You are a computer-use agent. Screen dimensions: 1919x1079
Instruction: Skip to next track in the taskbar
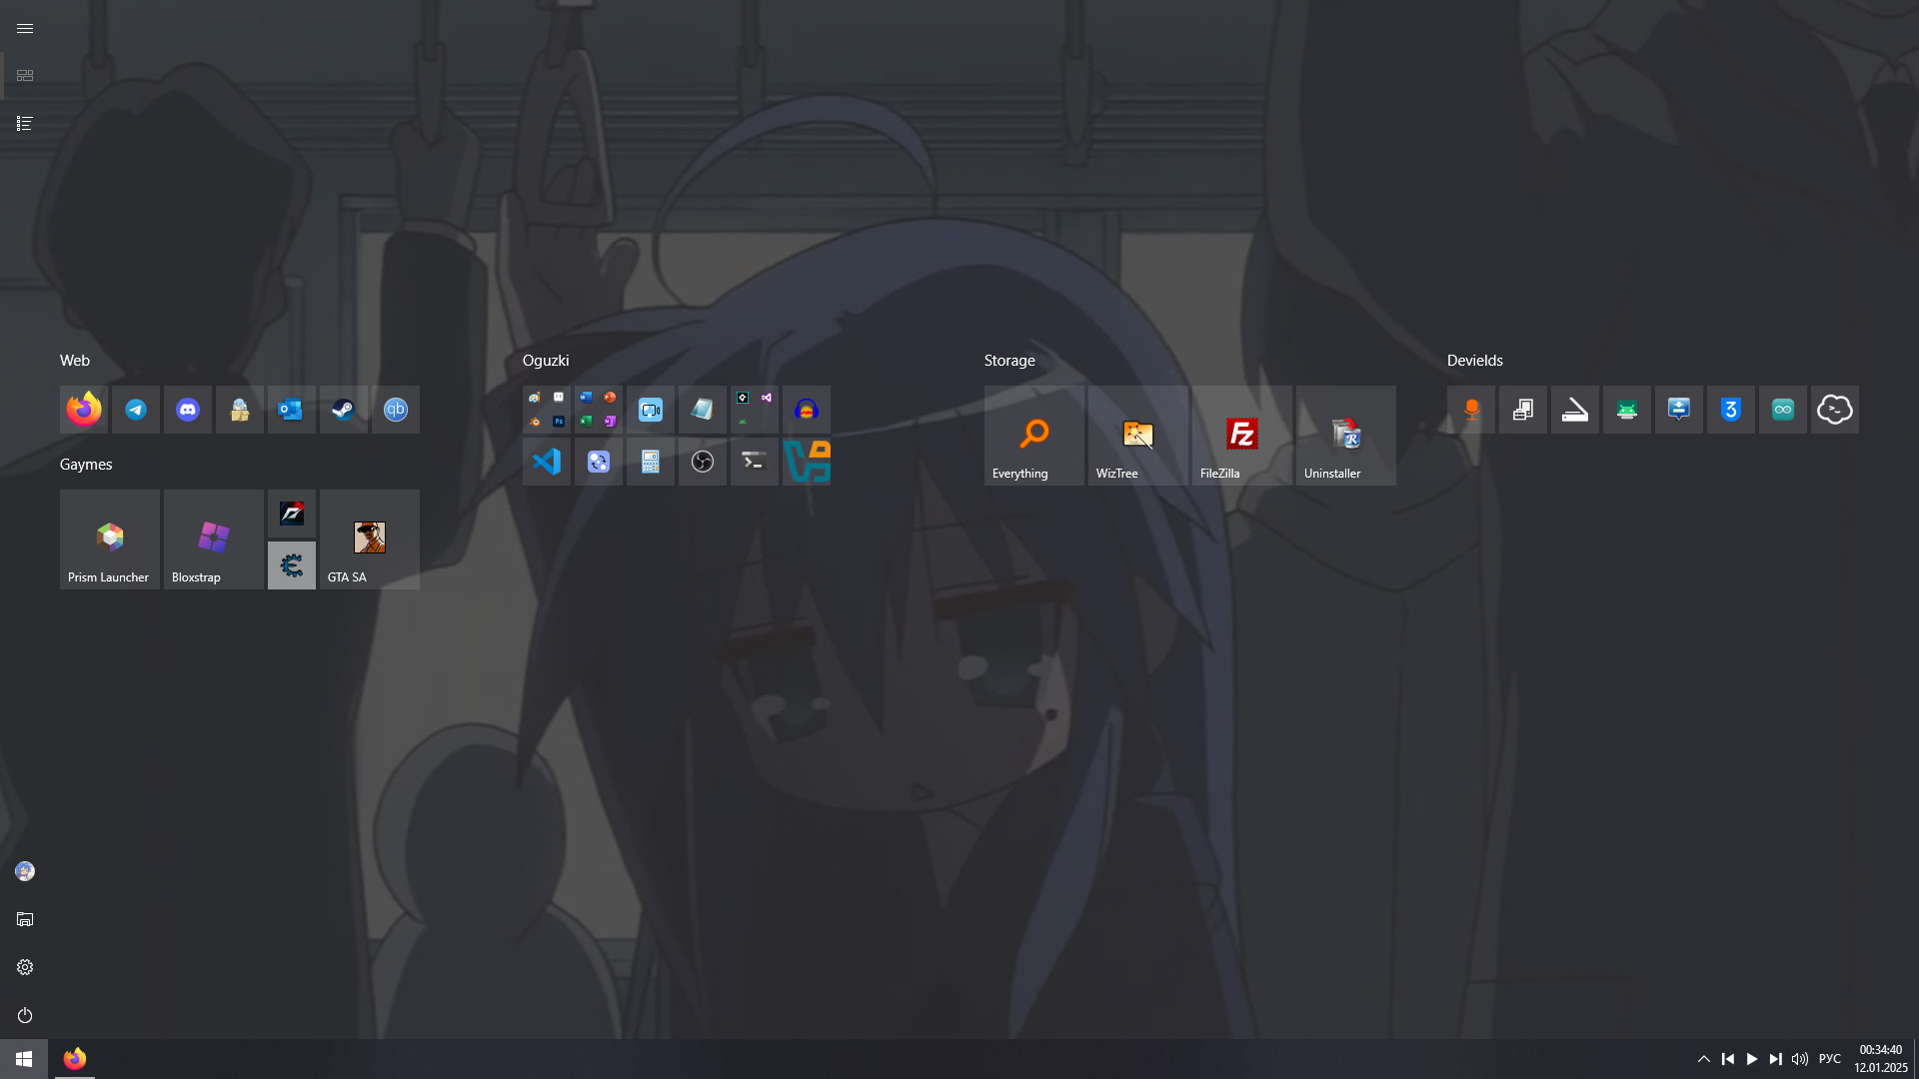click(1776, 1059)
